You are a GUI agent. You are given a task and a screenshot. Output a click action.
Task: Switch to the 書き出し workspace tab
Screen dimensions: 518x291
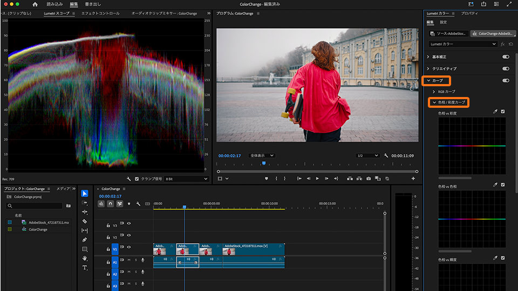point(93,4)
